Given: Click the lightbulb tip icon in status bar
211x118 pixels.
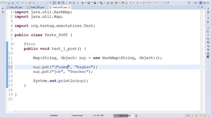Looking at the screenshot, I should click(209, 116).
